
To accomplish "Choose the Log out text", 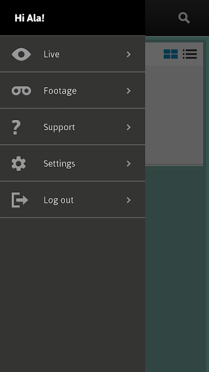I will coord(59,200).
